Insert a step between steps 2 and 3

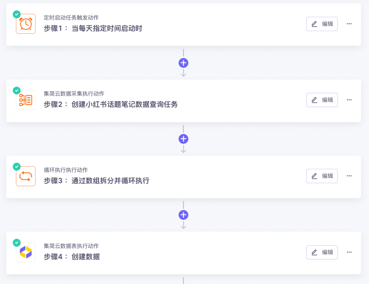(x=183, y=139)
